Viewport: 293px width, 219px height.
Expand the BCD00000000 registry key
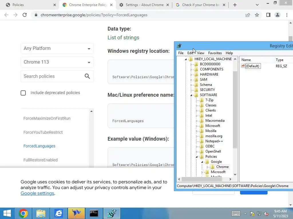(x=191, y=64)
